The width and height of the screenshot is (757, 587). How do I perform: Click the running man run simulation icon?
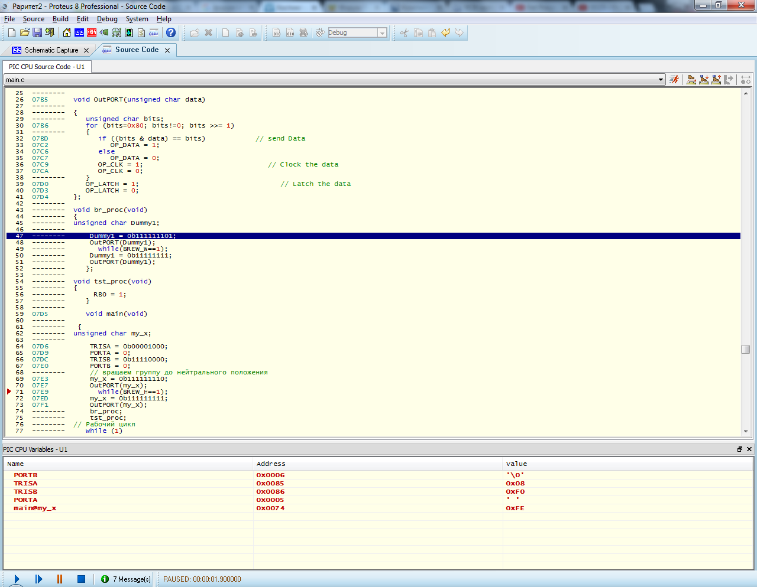click(674, 80)
